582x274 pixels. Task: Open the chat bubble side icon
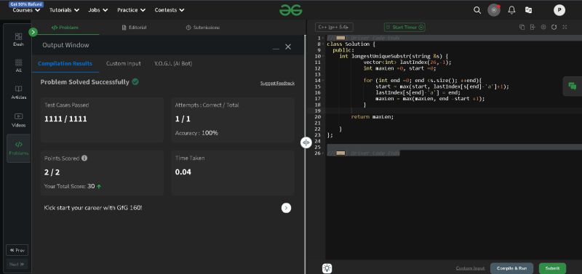[x=573, y=86]
